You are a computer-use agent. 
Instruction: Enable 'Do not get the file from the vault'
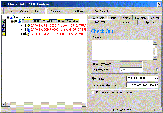point(93,92)
